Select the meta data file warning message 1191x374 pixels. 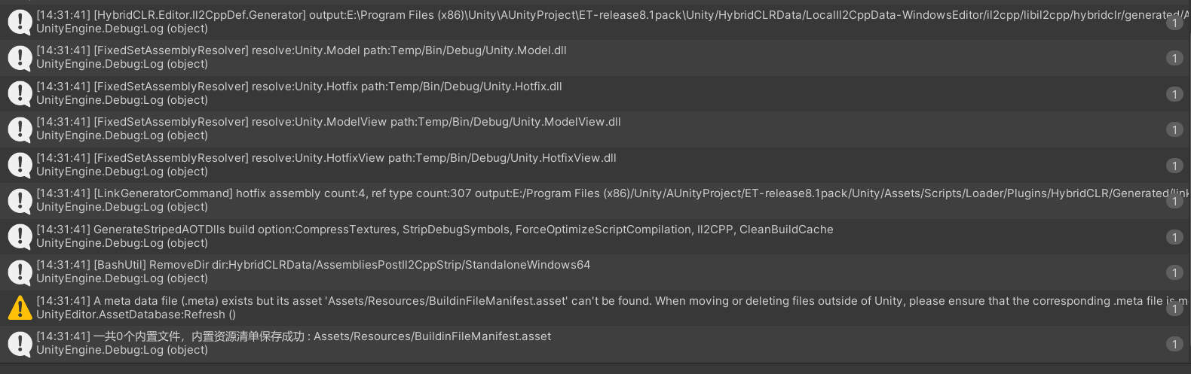[x=595, y=308]
